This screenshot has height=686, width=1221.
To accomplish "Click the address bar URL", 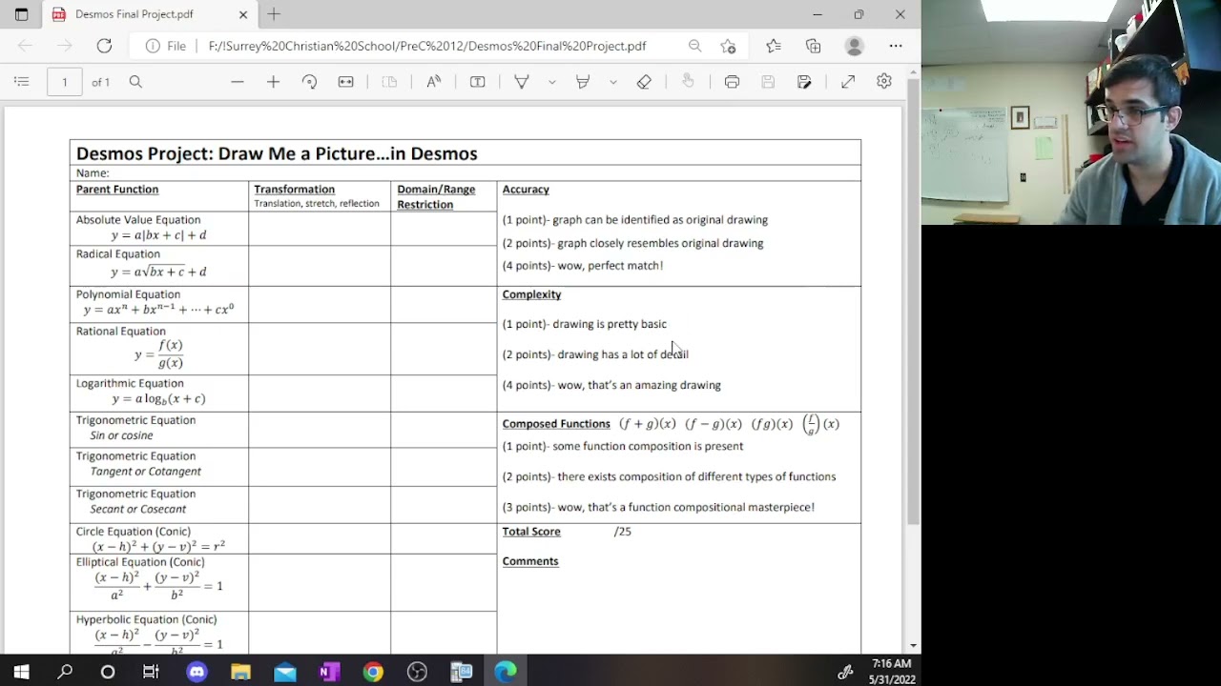I will [x=427, y=46].
